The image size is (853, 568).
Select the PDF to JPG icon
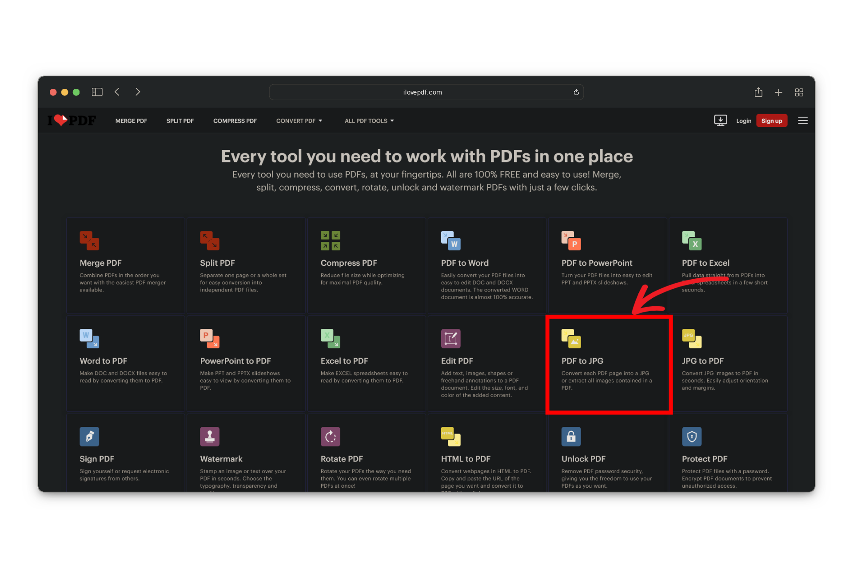point(571,339)
